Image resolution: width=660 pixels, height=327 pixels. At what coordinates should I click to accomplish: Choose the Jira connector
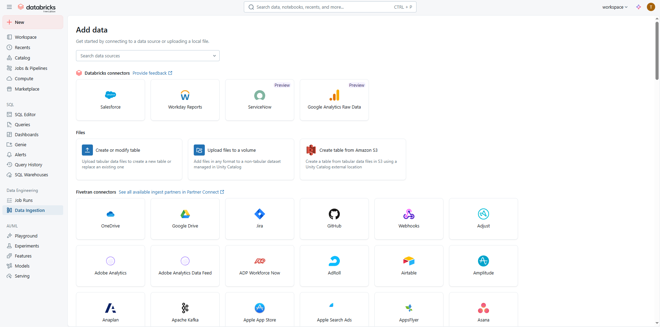pyautogui.click(x=260, y=219)
